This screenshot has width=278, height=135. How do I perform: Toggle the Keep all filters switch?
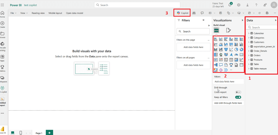tap(238, 97)
